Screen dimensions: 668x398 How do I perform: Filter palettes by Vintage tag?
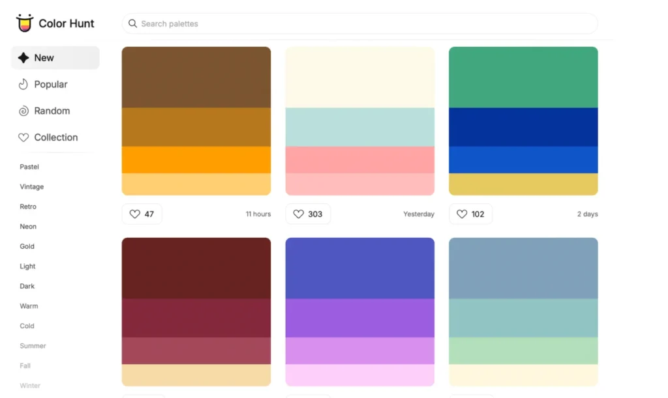tap(32, 187)
